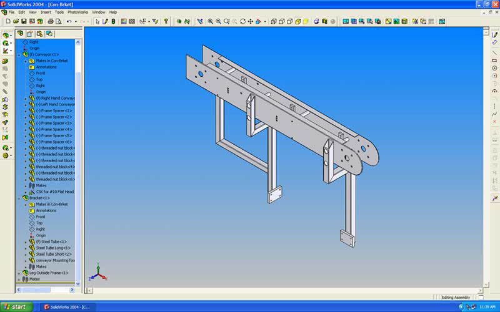This screenshot has height=312, width=500.
Task: Switch to Hidden Lines Visible display
Action: [282, 21]
